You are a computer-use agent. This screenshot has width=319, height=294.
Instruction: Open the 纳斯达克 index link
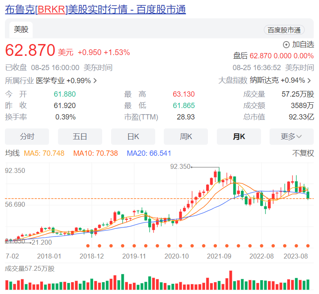coord(264,80)
